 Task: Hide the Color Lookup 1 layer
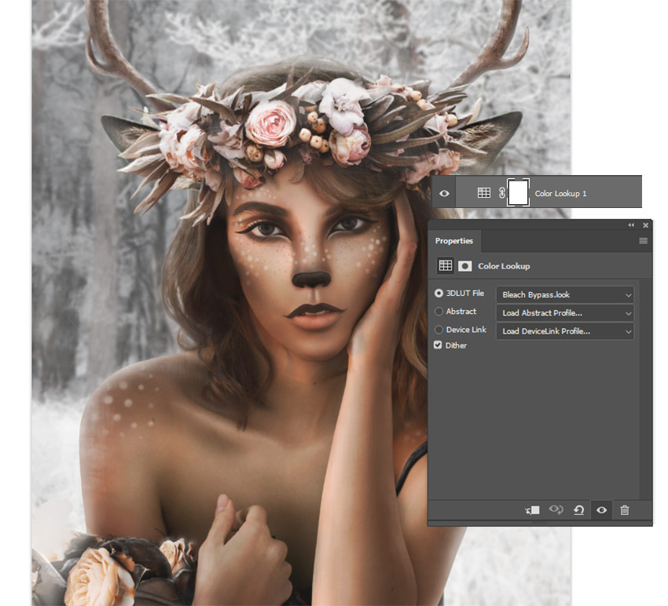click(444, 193)
